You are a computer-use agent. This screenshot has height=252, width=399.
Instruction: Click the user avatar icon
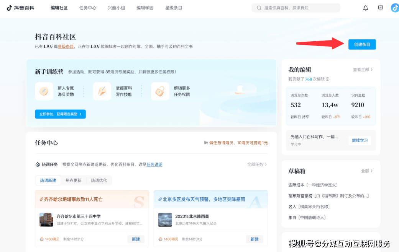(395, 8)
